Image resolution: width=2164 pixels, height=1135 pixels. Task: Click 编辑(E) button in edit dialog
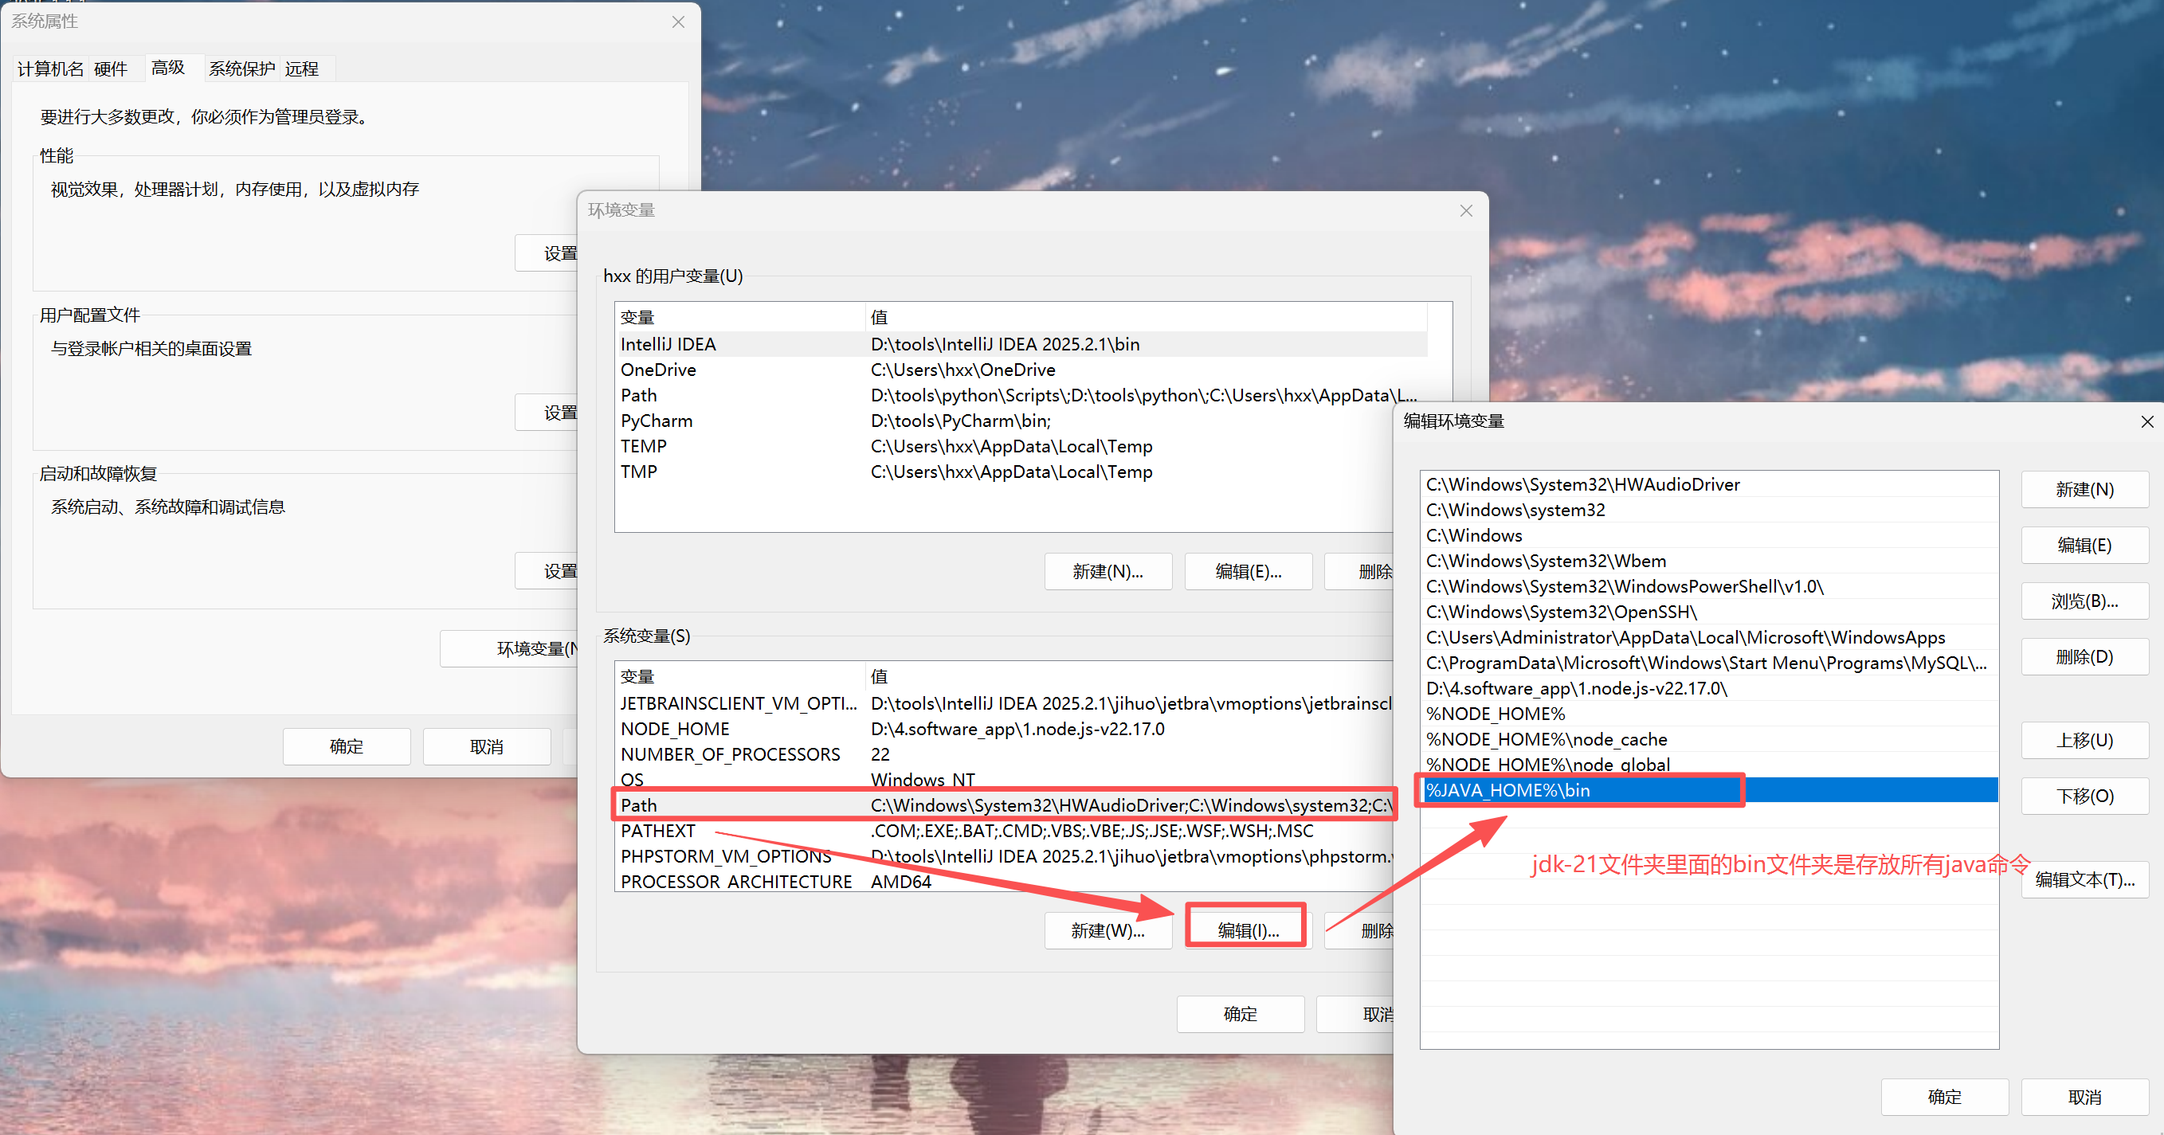point(2084,546)
